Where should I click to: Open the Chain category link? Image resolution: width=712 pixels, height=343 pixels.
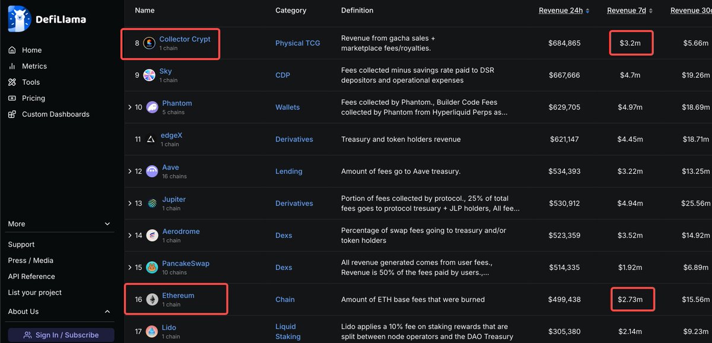[285, 299]
